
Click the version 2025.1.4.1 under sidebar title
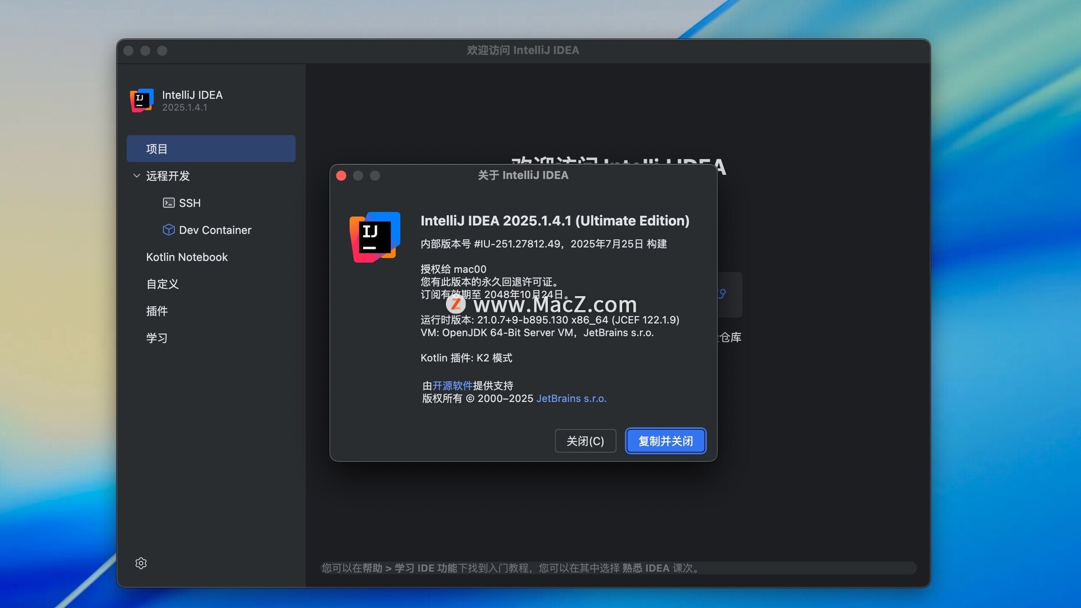click(185, 108)
